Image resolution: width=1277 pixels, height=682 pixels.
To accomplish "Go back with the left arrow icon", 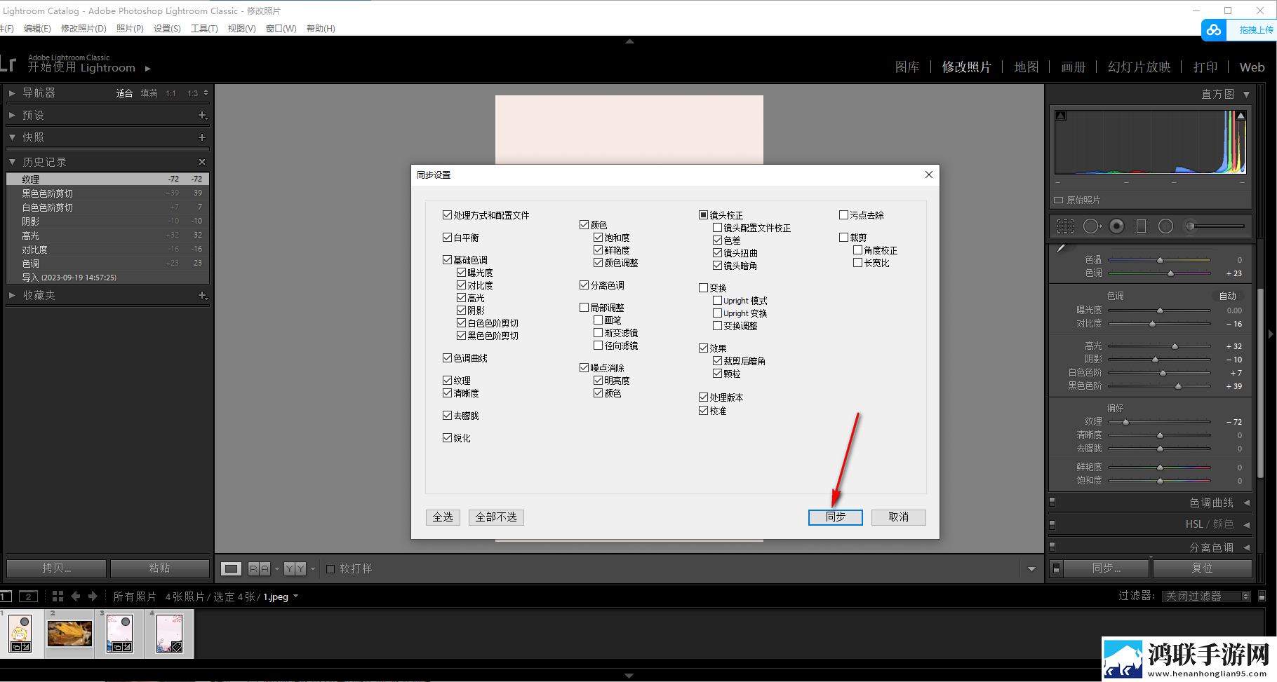I will pos(76,596).
